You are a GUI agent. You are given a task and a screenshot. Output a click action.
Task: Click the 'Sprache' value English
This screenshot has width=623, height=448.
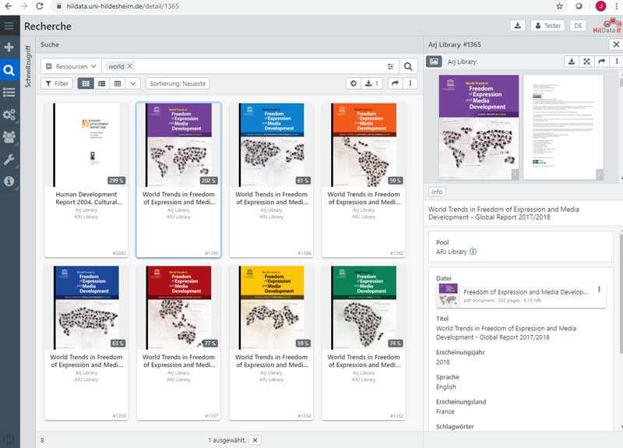(x=445, y=386)
